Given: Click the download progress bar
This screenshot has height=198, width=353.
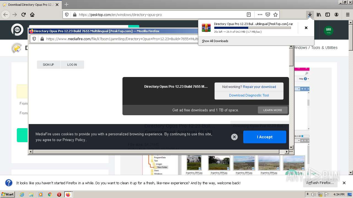Looking at the screenshot, I should (x=252, y=28).
